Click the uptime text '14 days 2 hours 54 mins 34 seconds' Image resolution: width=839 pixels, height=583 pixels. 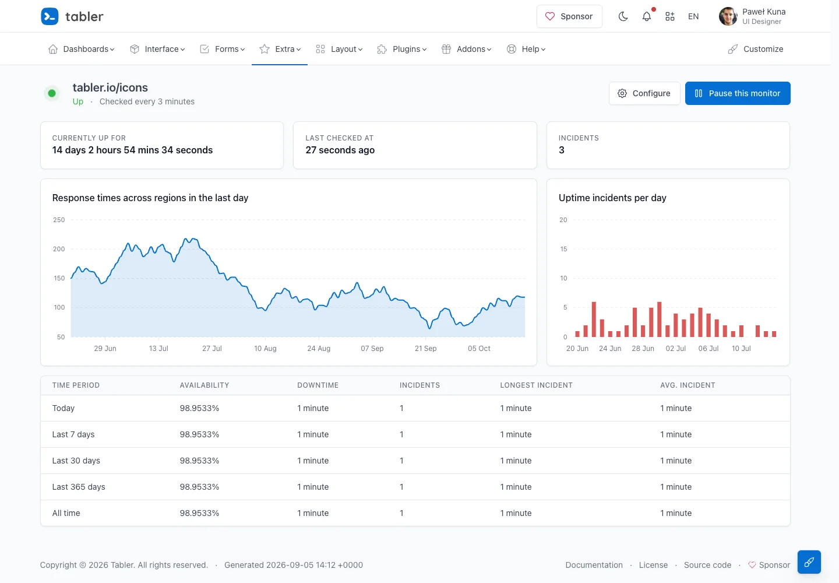pos(132,150)
